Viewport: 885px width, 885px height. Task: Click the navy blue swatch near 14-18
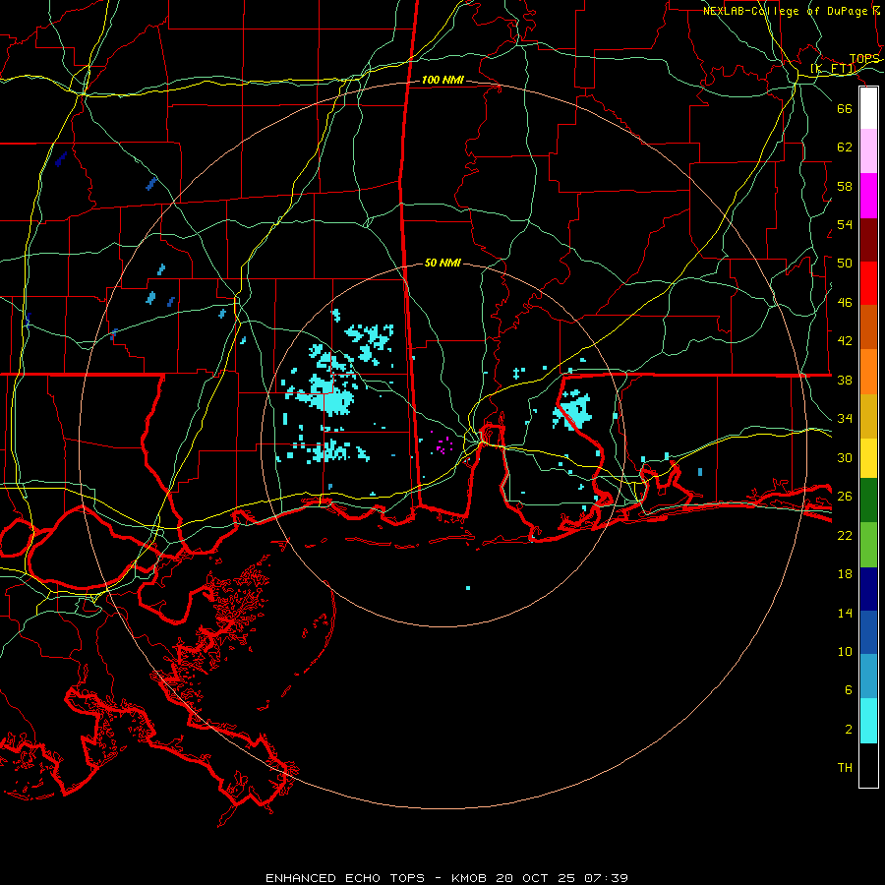(868, 589)
